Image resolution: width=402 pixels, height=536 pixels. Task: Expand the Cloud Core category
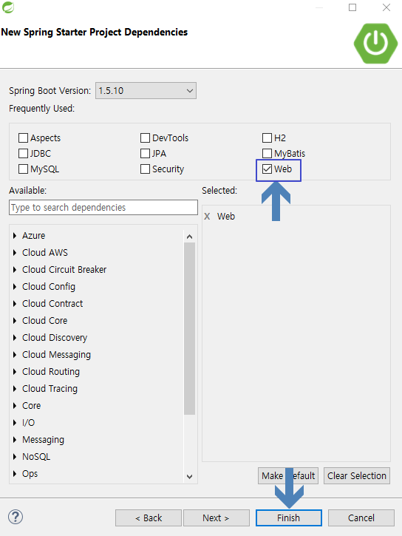click(15, 321)
